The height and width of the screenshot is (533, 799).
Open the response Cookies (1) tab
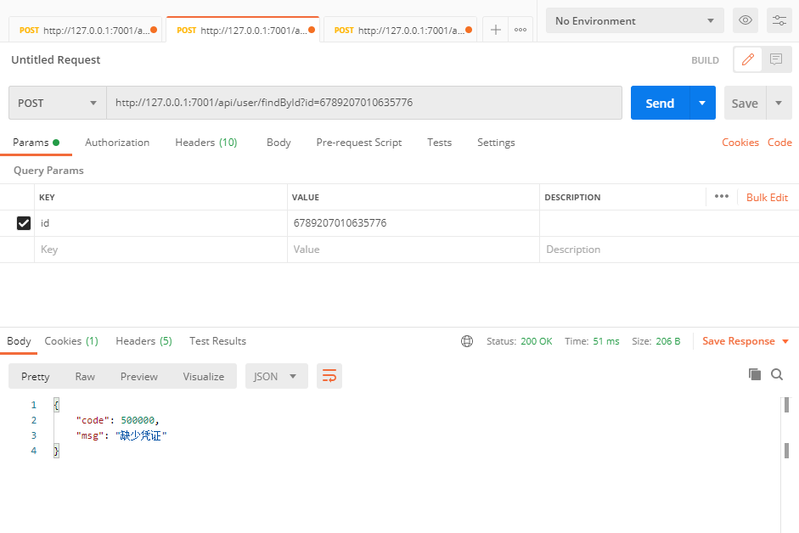click(70, 341)
